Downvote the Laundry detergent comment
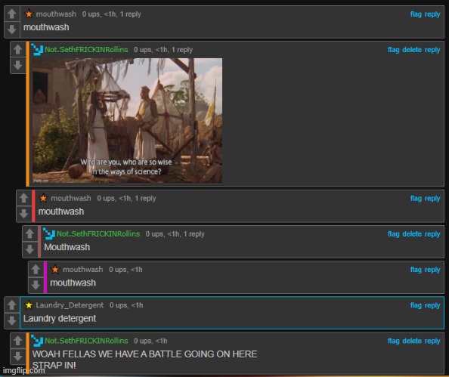 point(12,320)
